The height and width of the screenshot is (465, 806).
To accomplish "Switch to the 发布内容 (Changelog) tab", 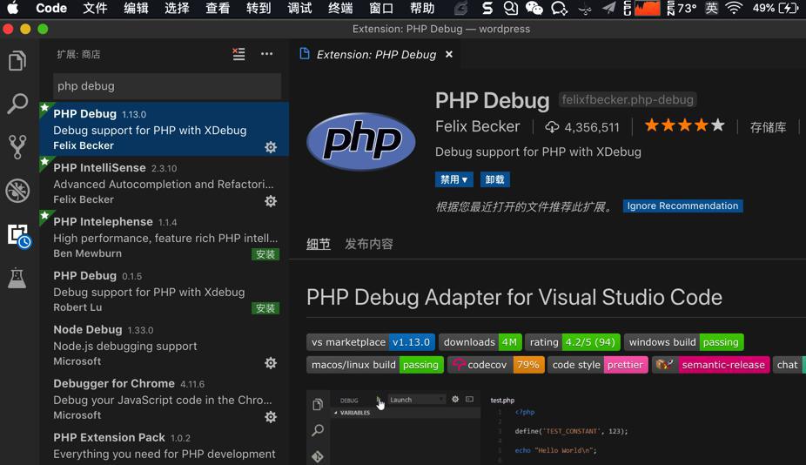I will tap(368, 244).
